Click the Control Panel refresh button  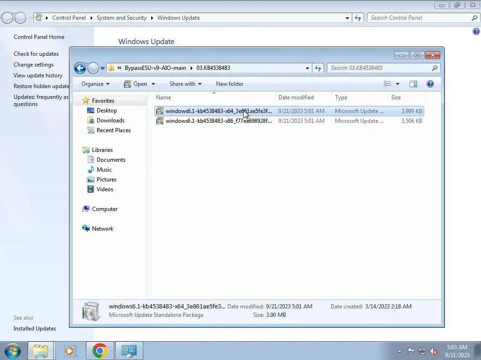pyautogui.click(x=357, y=18)
